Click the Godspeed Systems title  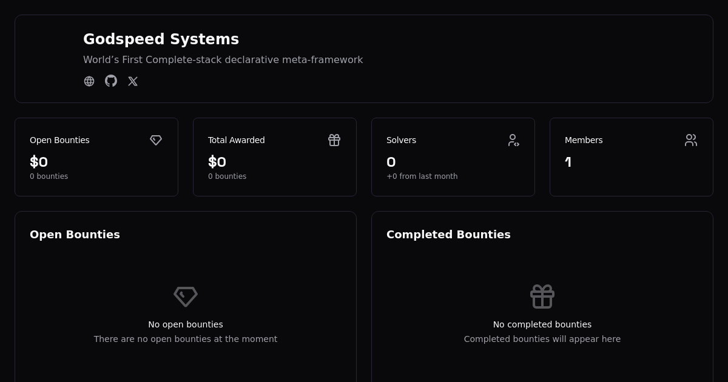[x=161, y=39]
